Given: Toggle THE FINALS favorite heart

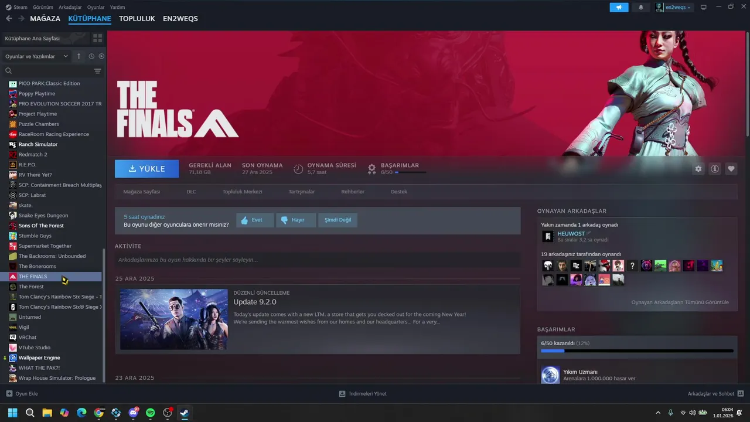Looking at the screenshot, I should point(731,169).
